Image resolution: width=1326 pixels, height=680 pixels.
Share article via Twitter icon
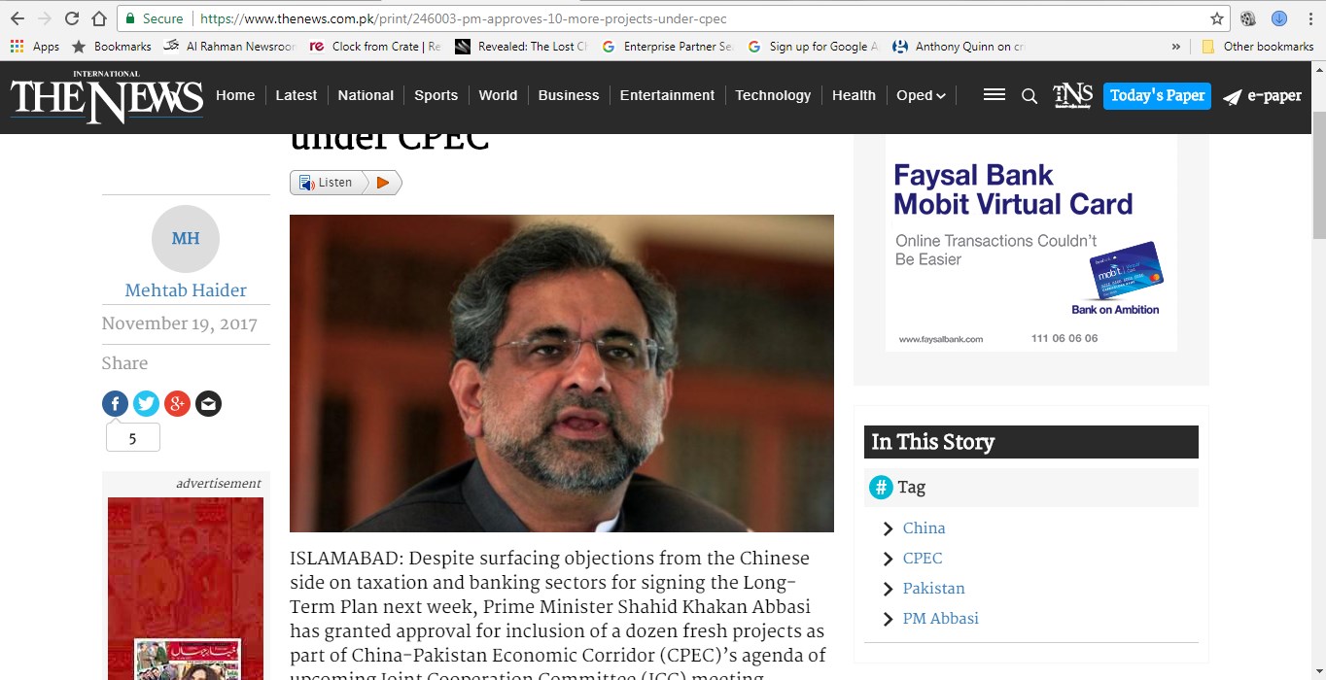[146, 403]
